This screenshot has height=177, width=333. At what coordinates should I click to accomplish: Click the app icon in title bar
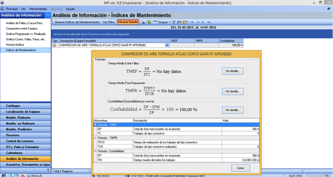point(2,3)
